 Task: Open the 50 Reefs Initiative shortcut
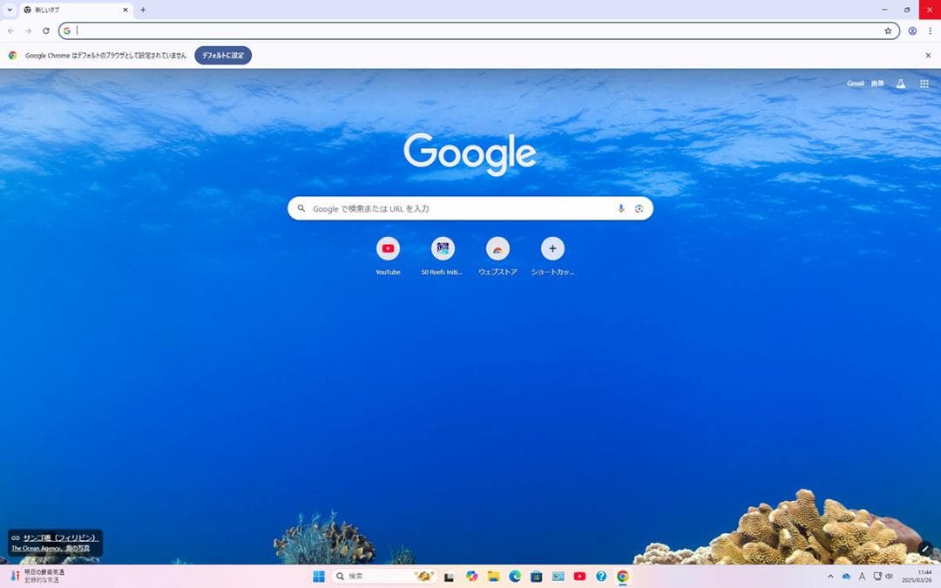443,249
